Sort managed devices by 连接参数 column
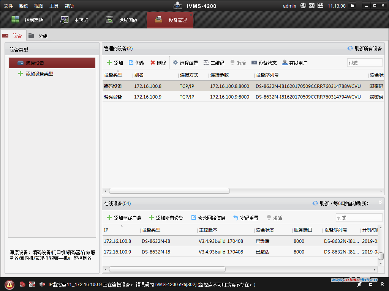Screen dimensions: 389x291 tap(220, 75)
